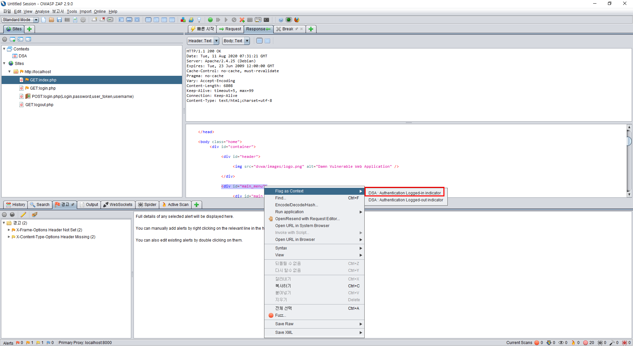This screenshot has width=633, height=346.
Task: Click the lightbulb hints toolbar icon
Action: (x=199, y=20)
